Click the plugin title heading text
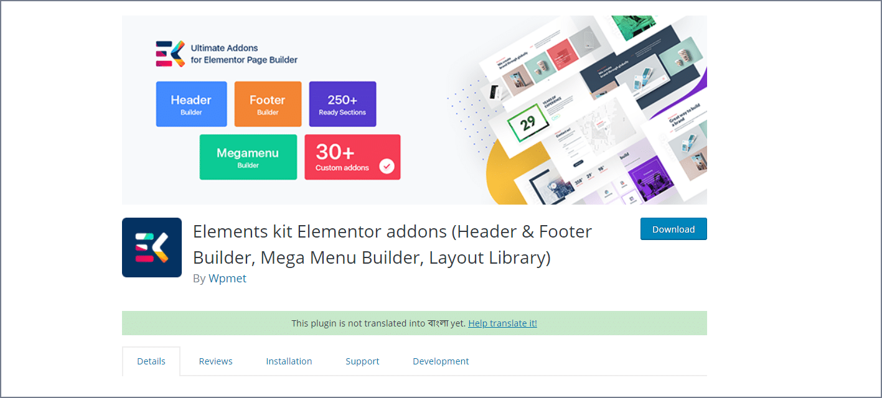Image resolution: width=882 pixels, height=398 pixels. pyautogui.click(x=392, y=244)
